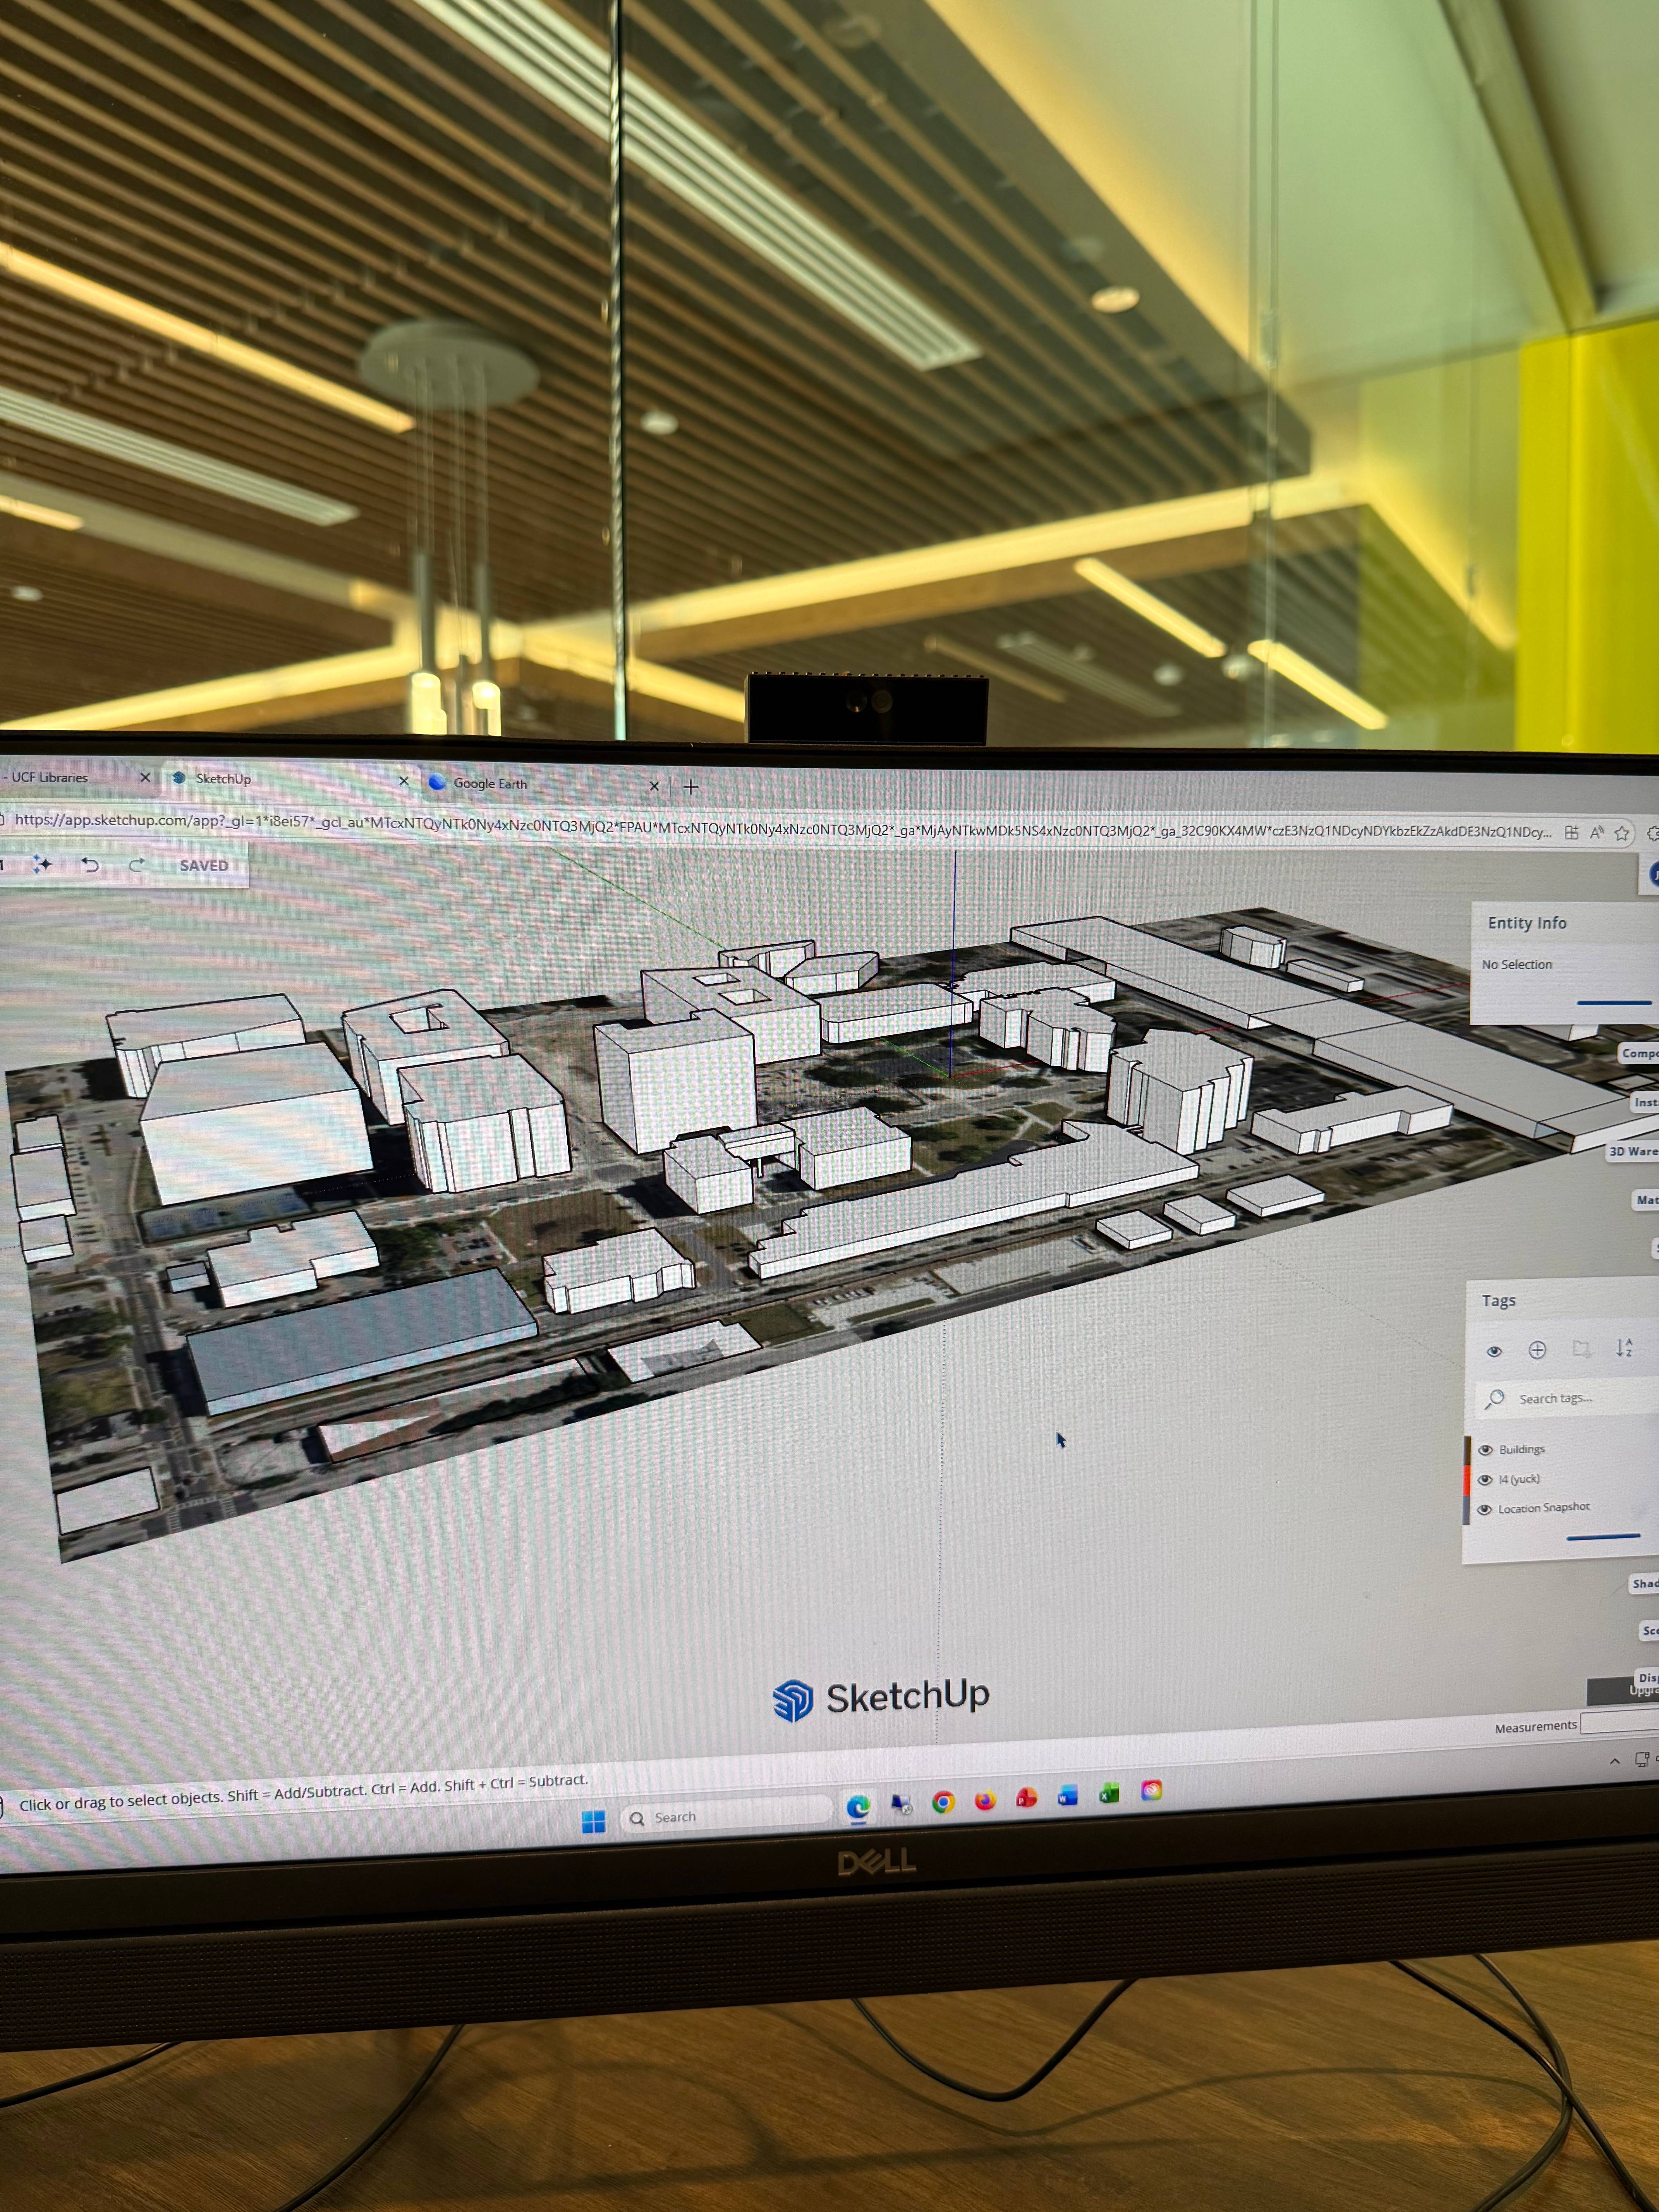Screen dimensions: 1659x2212
Task: Click the Measurements input box
Action: (1620, 1722)
